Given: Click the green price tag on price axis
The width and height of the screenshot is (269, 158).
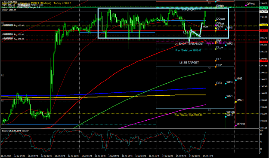Looking at the screenshot, I should (x=264, y=8).
